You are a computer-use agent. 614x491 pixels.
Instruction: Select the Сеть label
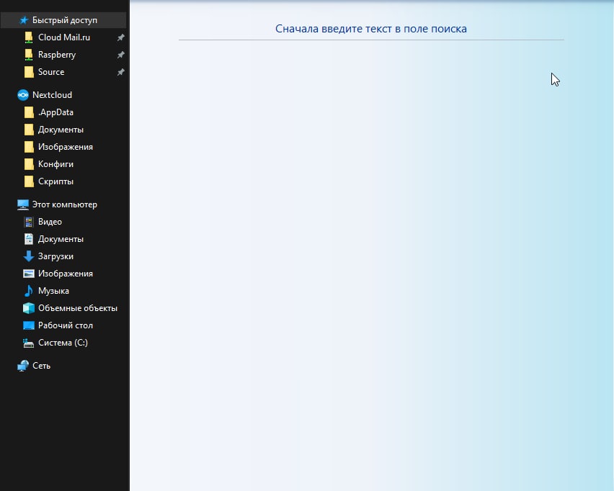(x=42, y=366)
